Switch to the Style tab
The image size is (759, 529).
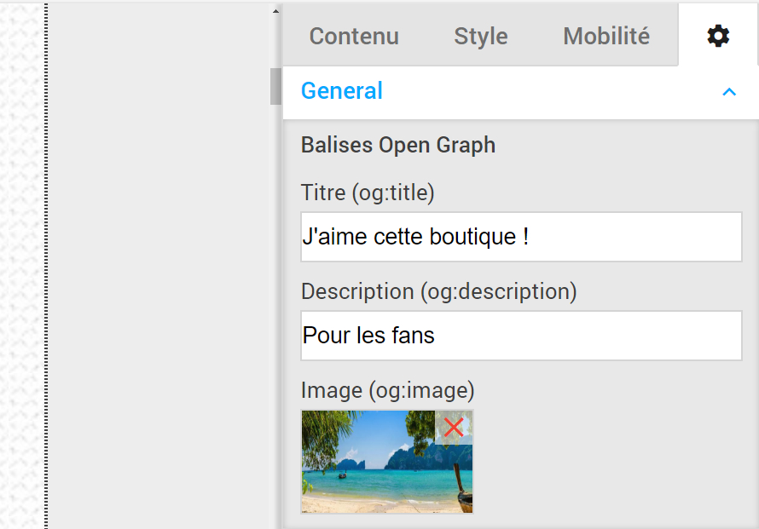point(481,37)
